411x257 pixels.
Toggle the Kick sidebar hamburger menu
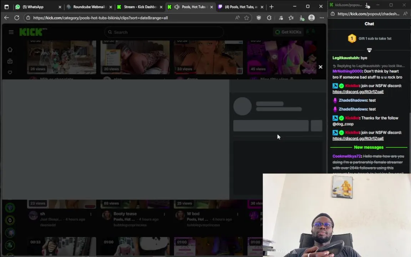[x=11, y=32]
